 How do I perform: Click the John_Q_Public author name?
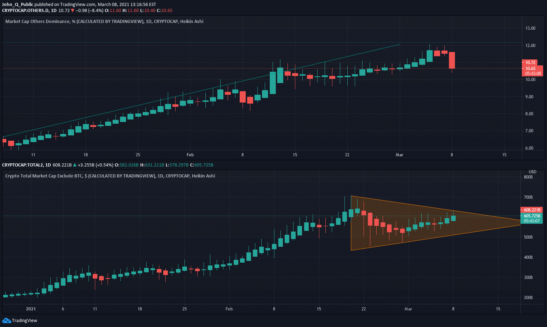point(18,5)
